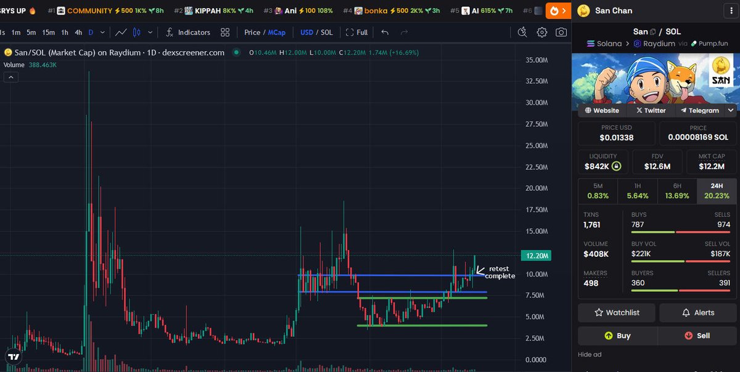The height and width of the screenshot is (372, 740).
Task: Click the green Buy button
Action: coord(617,336)
